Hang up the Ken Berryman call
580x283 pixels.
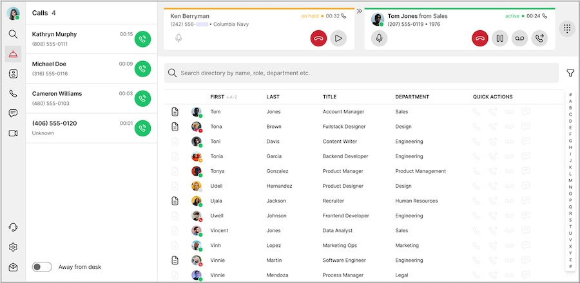click(x=319, y=39)
